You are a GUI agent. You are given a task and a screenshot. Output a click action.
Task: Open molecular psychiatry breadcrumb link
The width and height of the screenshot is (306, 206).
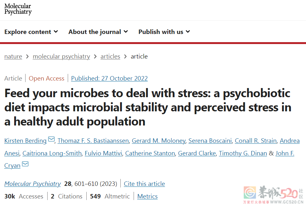61,57
